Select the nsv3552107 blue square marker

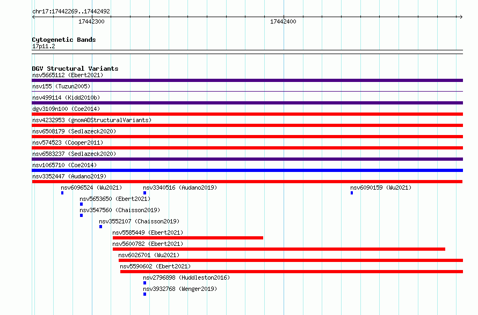pyautogui.click(x=100, y=227)
